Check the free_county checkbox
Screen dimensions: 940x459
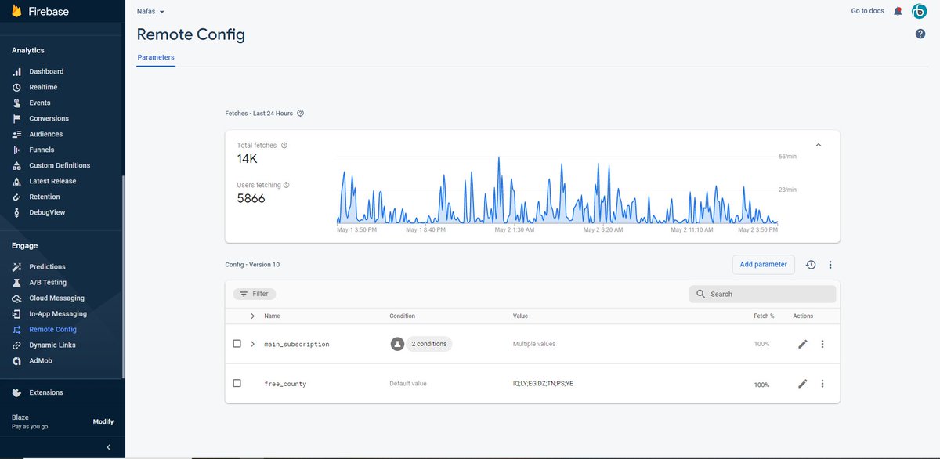coord(237,383)
